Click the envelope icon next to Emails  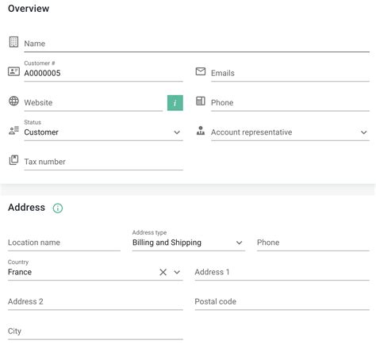[201, 71]
